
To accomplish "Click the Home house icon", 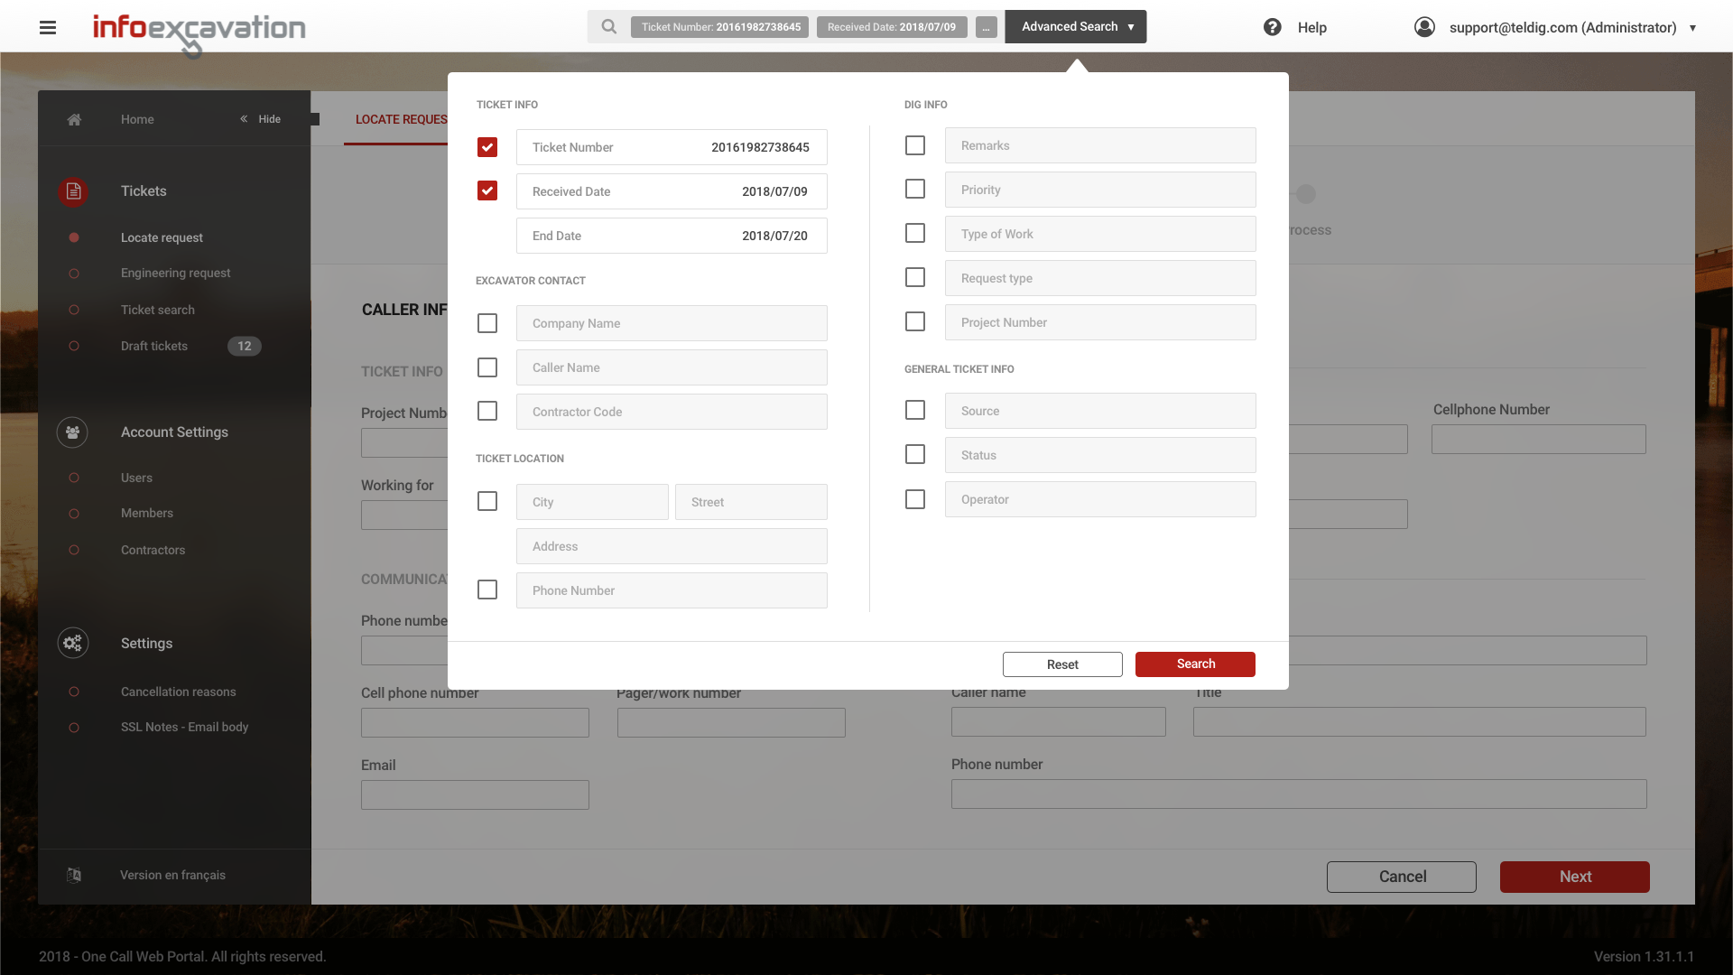I will [74, 119].
